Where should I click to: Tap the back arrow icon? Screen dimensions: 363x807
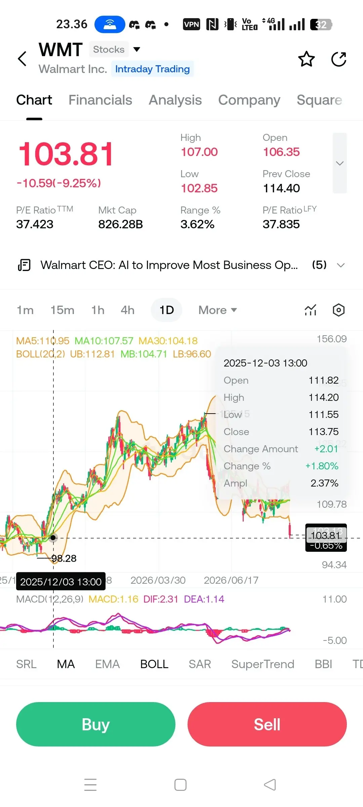[x=22, y=59]
